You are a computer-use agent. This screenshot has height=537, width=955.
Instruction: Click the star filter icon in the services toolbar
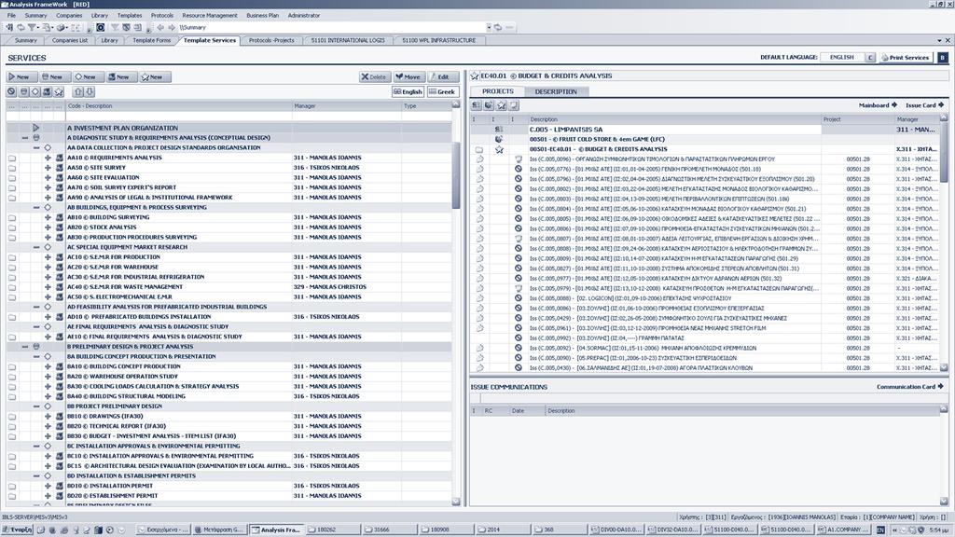59,92
